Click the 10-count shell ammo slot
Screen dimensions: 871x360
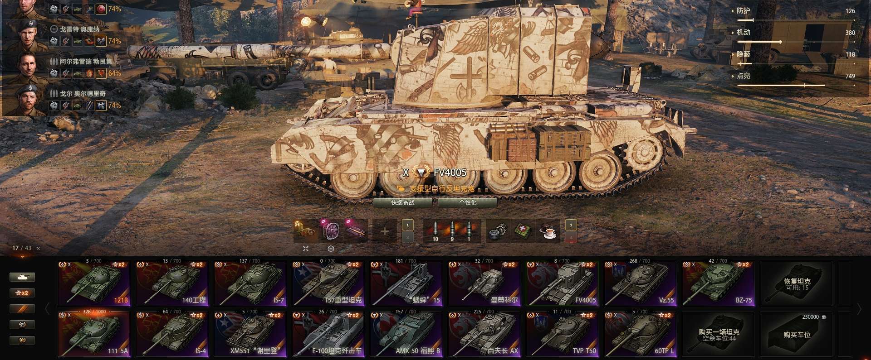(435, 231)
